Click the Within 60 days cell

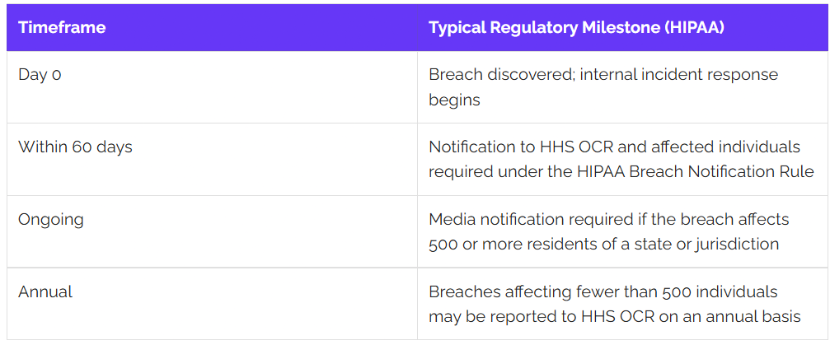[212, 159]
